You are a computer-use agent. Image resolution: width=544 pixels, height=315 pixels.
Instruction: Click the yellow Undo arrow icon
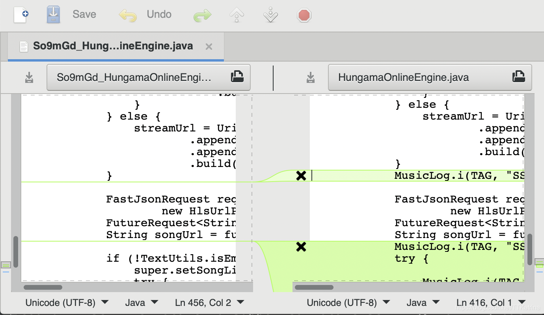pos(128,15)
